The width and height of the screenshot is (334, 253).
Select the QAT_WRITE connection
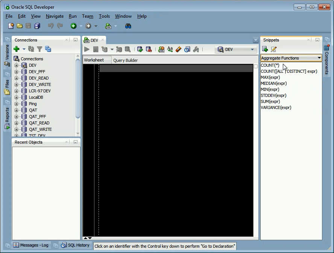tap(40, 129)
